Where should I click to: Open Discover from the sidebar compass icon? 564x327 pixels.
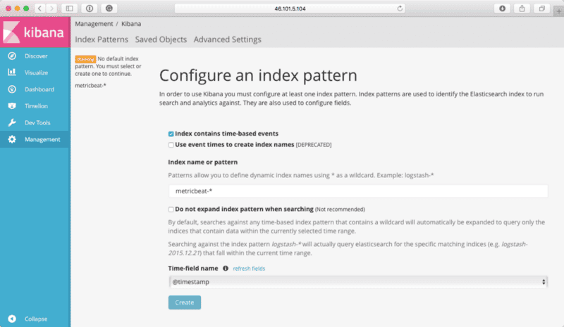12,56
